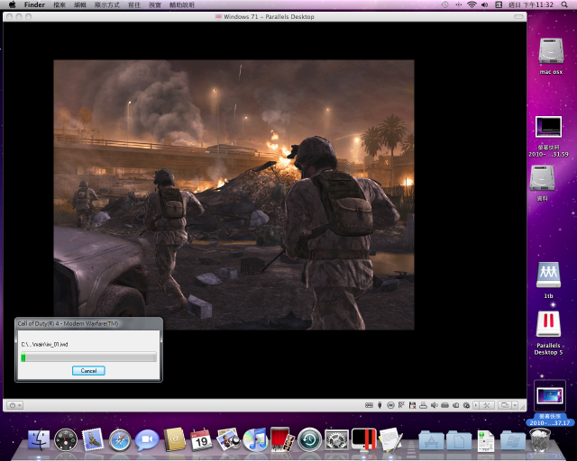Open the Documents folder stack in Dock
The image size is (577, 461).
(x=459, y=440)
